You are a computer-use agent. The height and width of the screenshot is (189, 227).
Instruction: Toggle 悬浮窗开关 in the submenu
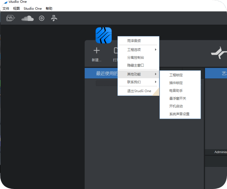(x=178, y=99)
